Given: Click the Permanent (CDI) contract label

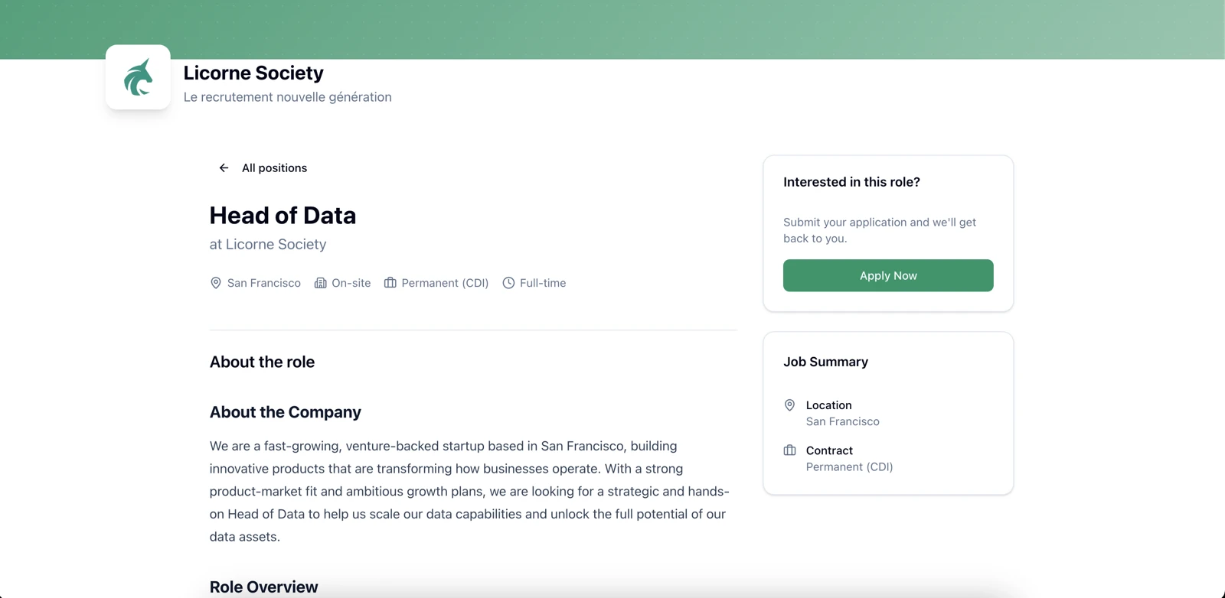Looking at the screenshot, I should (445, 283).
